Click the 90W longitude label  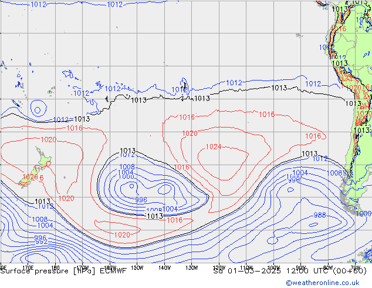pos(301,267)
